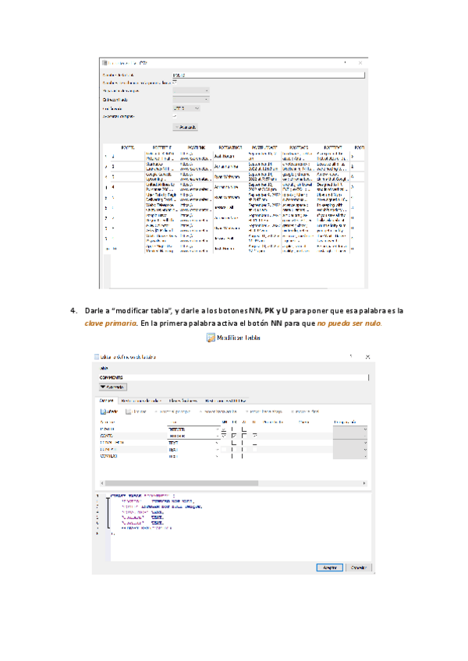Click the table definition editor window icon
The image size is (468, 661).
point(96,356)
